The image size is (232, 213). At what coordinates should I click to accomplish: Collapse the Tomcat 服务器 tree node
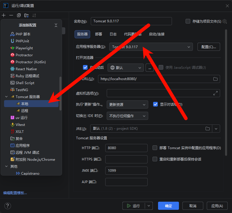pyautogui.click(x=6, y=97)
